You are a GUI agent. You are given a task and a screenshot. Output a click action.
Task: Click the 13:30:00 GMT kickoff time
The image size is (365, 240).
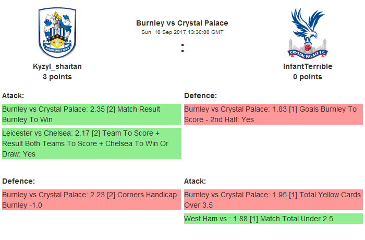[x=204, y=32]
